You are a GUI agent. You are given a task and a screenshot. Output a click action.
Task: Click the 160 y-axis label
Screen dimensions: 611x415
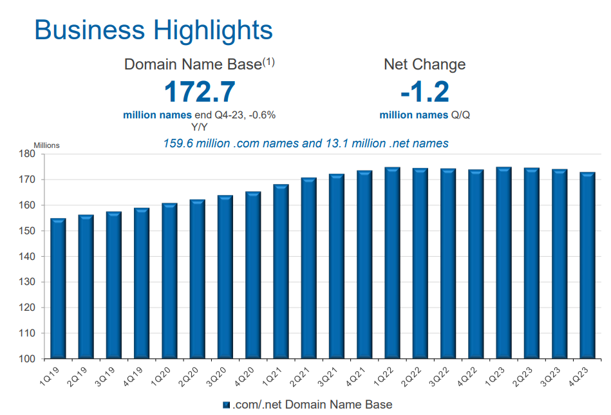[x=27, y=205]
